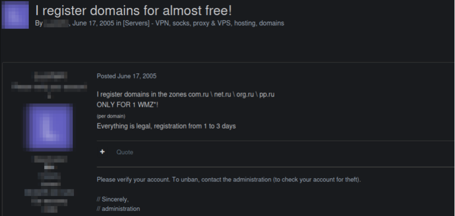Click the tiny blurred rank icon below the group label
455x216 pixels.
[49, 167]
